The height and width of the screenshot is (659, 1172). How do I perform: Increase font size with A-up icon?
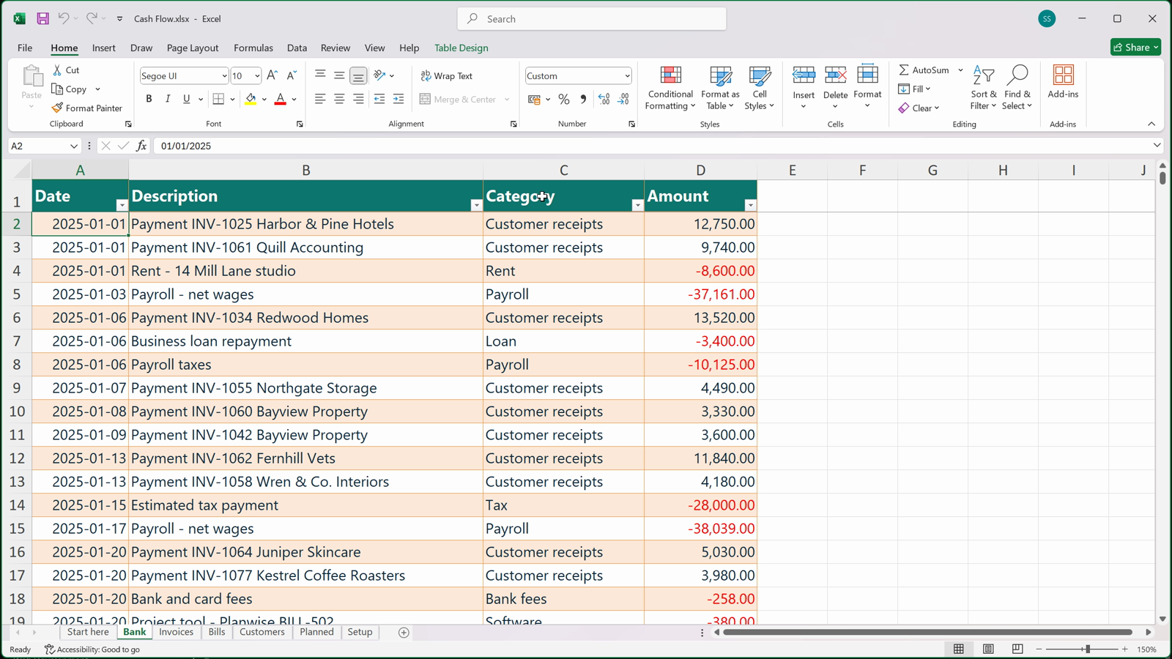pos(272,75)
